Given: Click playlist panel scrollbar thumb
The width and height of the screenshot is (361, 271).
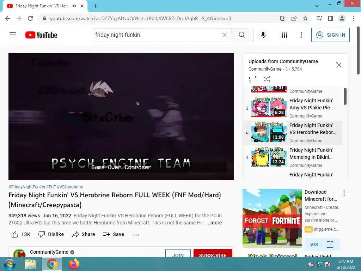Looking at the screenshot, I should coord(345,96).
